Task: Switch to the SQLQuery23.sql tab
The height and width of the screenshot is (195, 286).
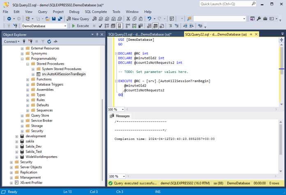Action: pyautogui.click(x=139, y=34)
